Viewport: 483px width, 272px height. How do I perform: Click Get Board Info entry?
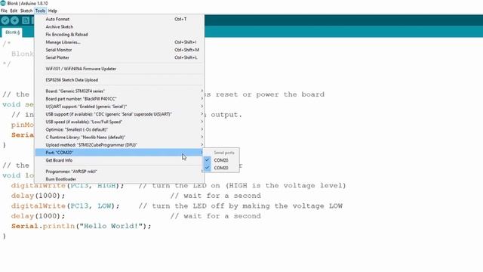point(119,160)
